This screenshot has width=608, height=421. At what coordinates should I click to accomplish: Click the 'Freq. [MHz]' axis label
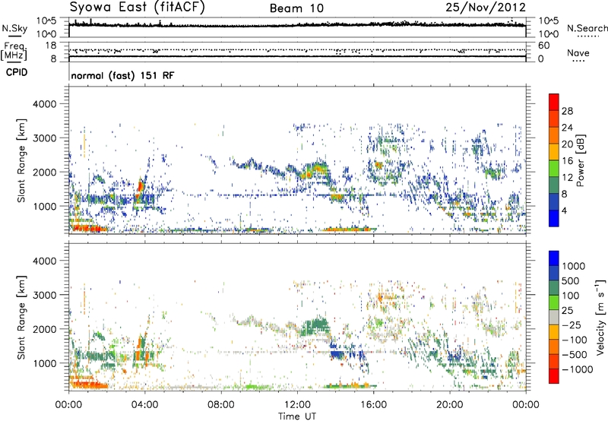click(x=14, y=52)
